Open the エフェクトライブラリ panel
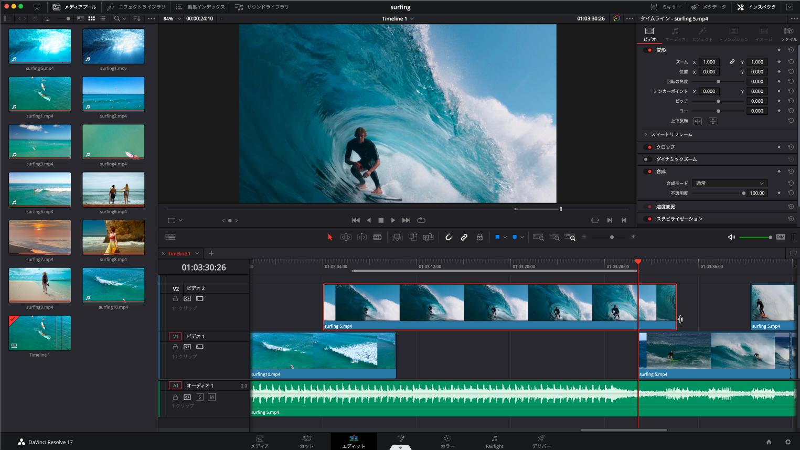The width and height of the screenshot is (800, 450). pos(136,7)
